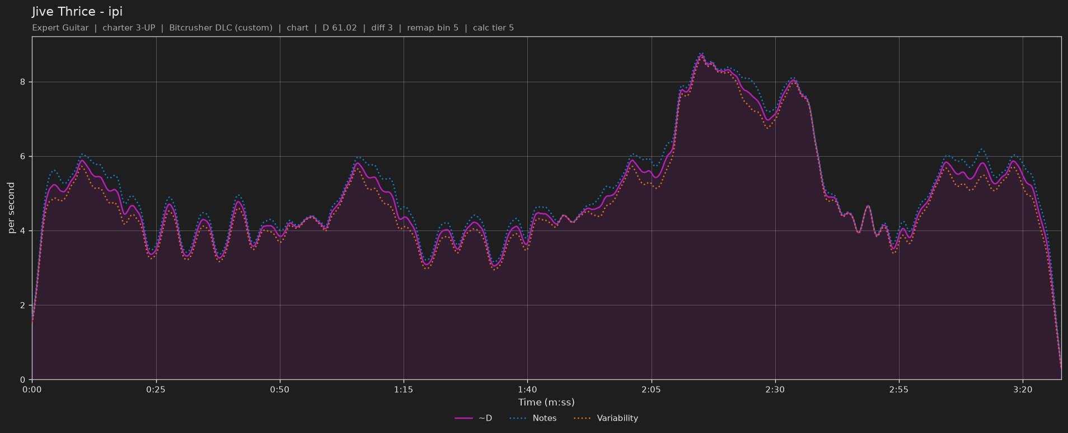Viewport: 1068px width, 433px height.
Task: Click the 'Variability' legend entry
Action: pyautogui.click(x=606, y=418)
